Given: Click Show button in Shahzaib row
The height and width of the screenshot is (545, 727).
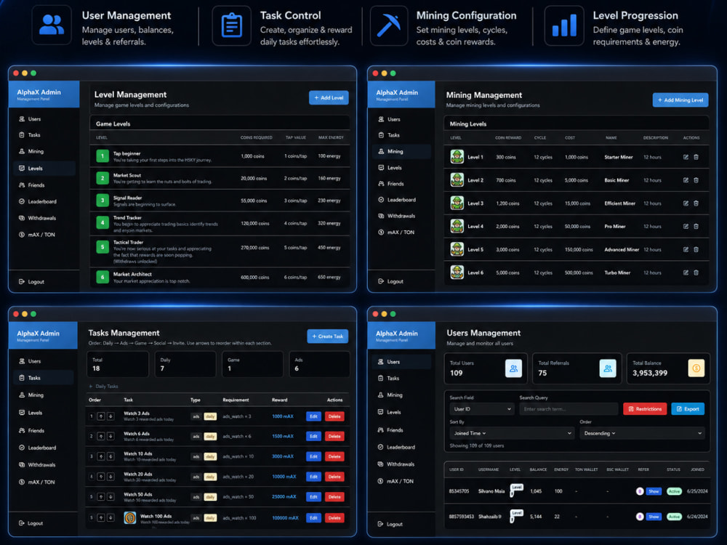Looking at the screenshot, I should [x=654, y=516].
